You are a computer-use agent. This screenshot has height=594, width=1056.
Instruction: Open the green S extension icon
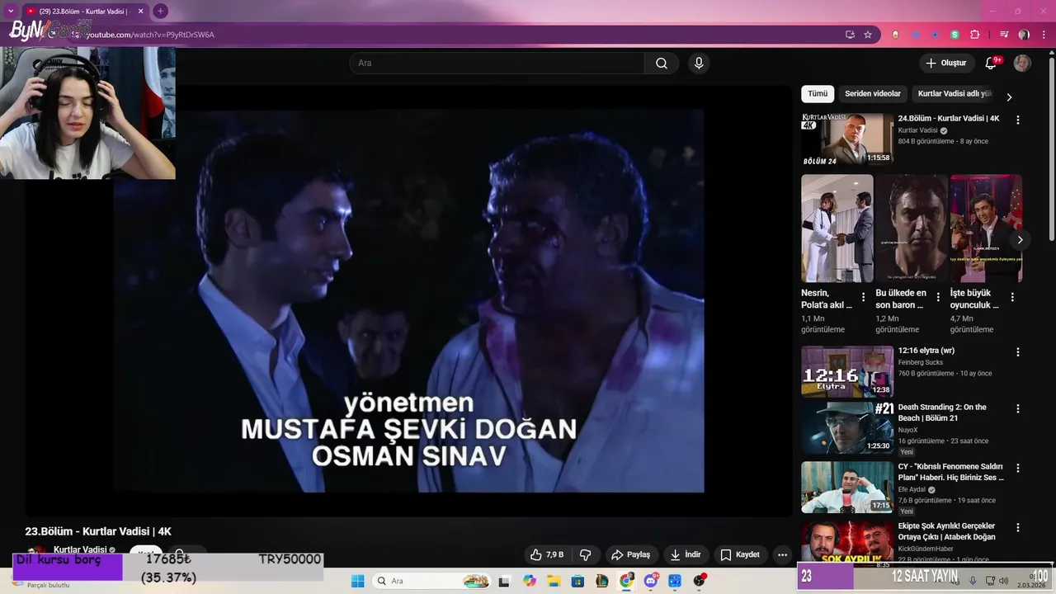point(955,35)
